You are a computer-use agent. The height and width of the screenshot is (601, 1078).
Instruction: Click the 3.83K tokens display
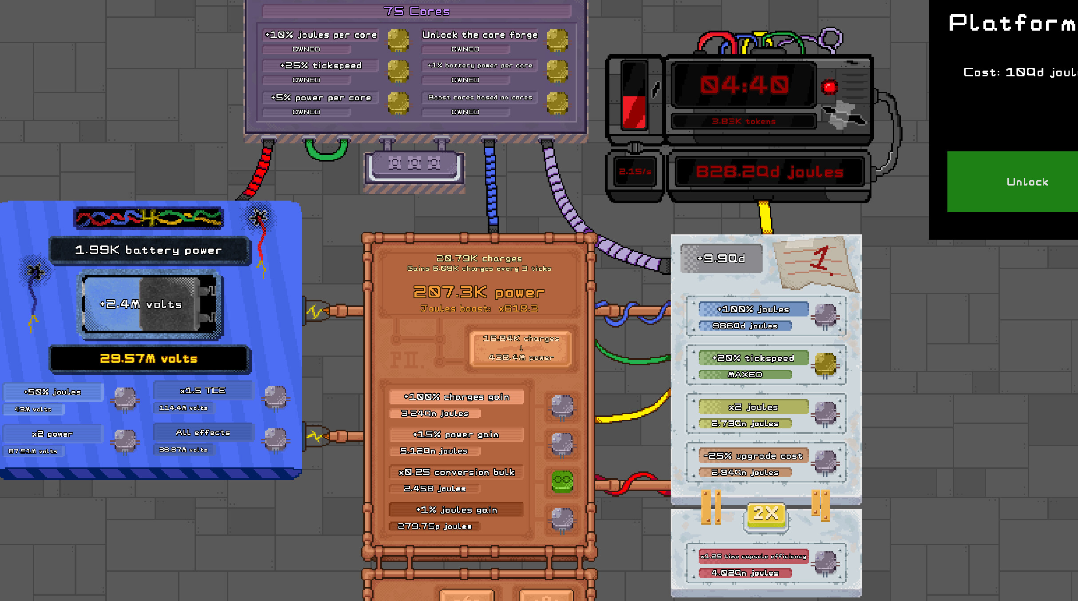pyautogui.click(x=744, y=121)
